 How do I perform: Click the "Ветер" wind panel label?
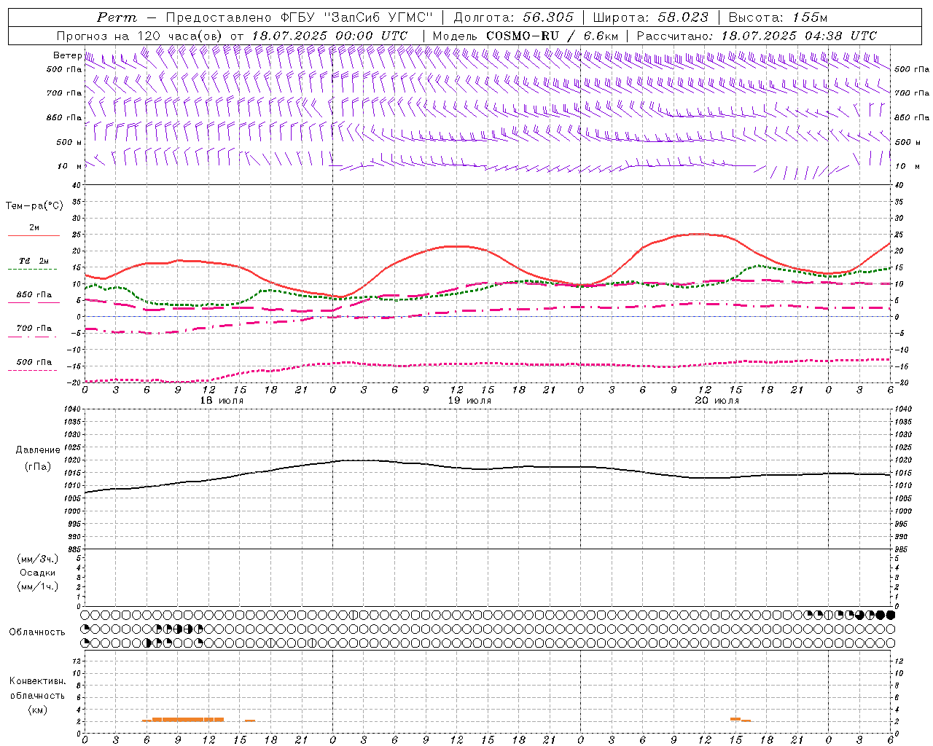67,55
